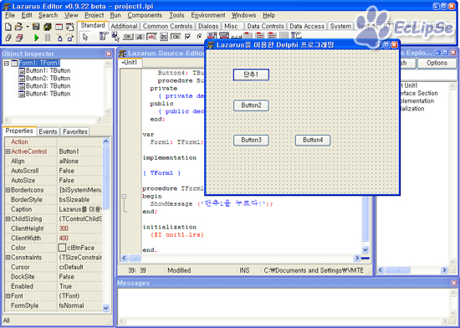The image size is (460, 328).
Task: Expand the ActiveControl property
Action: click(x=8, y=151)
